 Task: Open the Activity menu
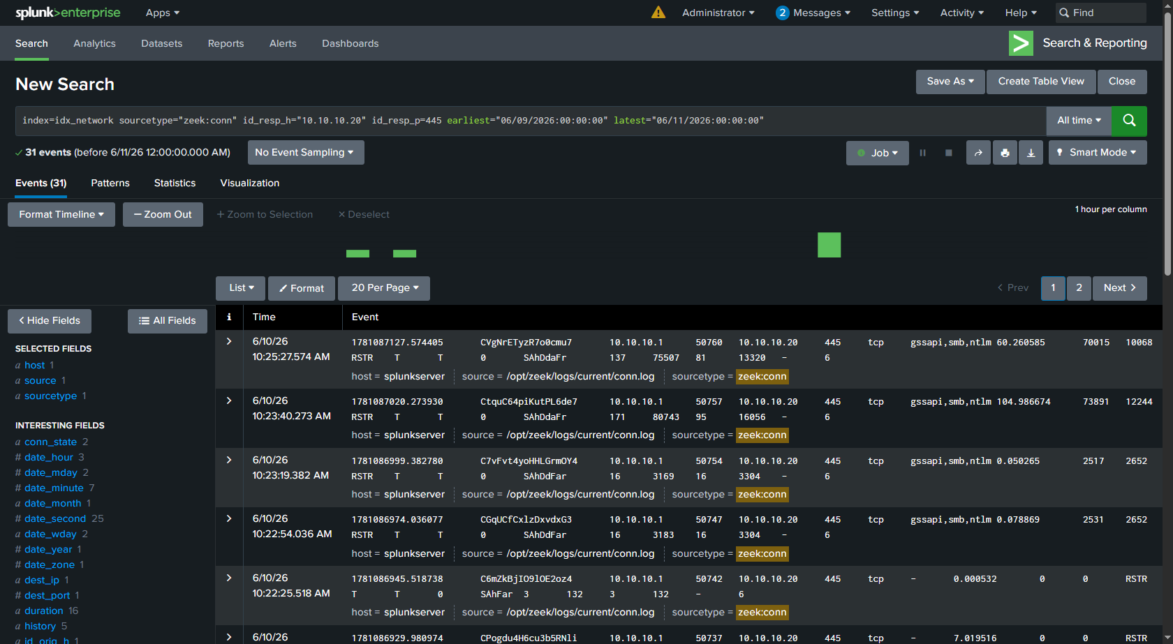click(962, 13)
